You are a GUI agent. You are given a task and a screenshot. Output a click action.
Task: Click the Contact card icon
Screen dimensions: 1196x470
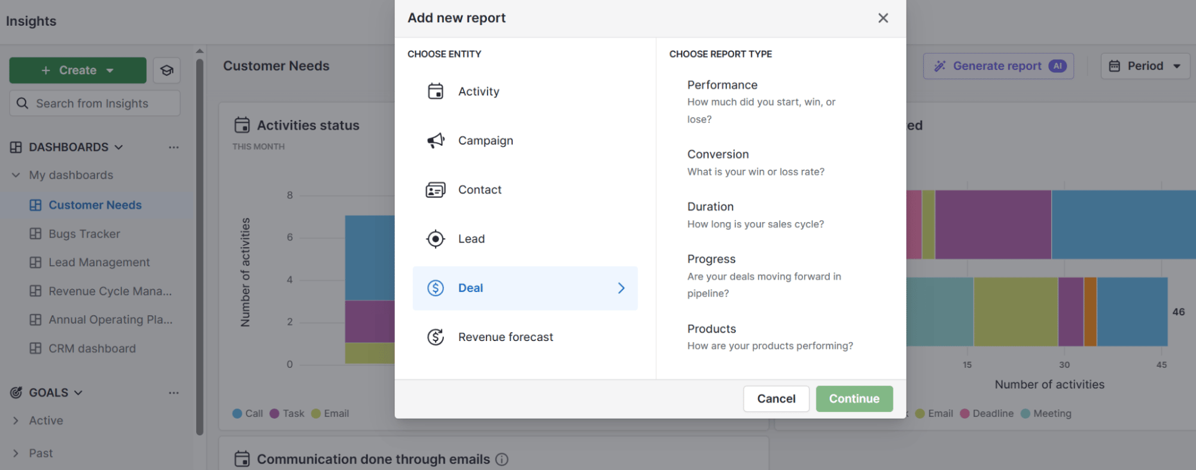436,190
